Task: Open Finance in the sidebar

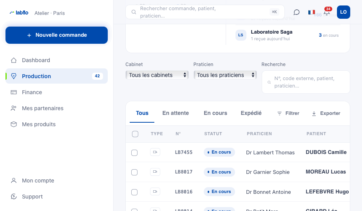Action: [56, 92]
